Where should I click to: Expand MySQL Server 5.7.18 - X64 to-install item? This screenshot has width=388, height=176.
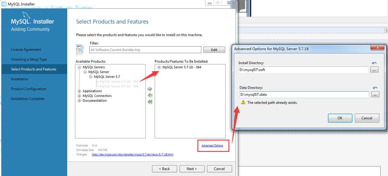(x=159, y=67)
